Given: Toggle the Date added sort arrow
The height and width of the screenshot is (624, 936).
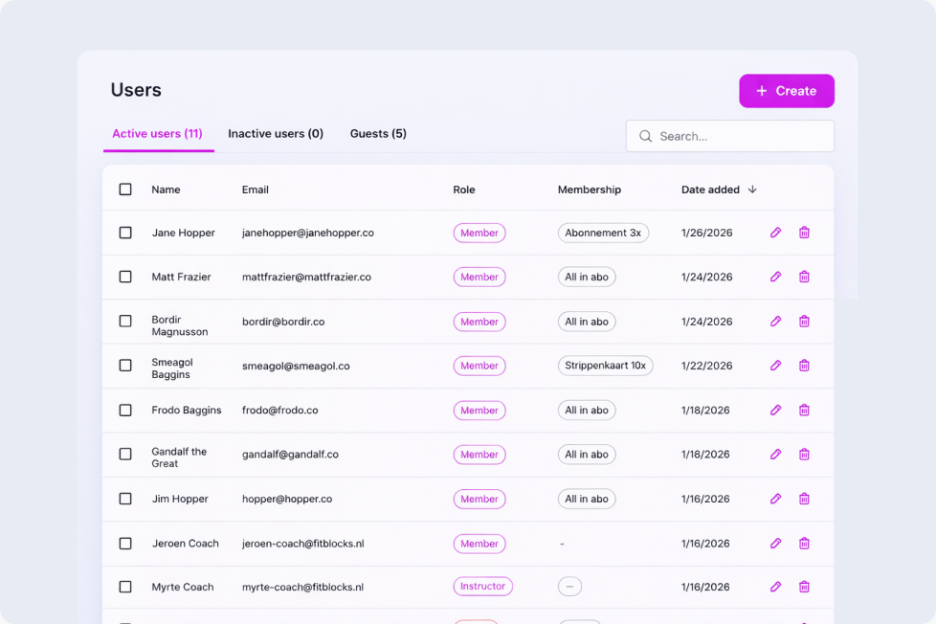Looking at the screenshot, I should (x=752, y=189).
